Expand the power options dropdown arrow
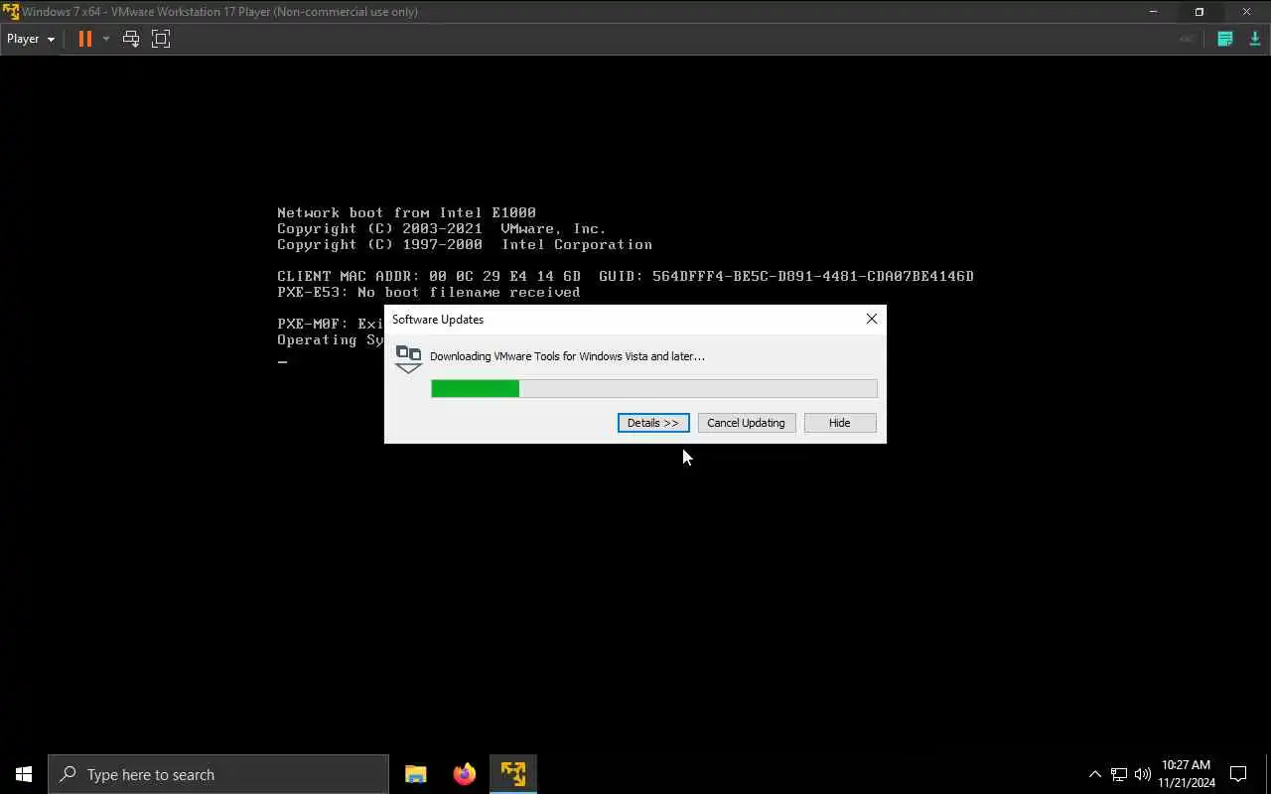This screenshot has width=1271, height=794. click(x=106, y=39)
